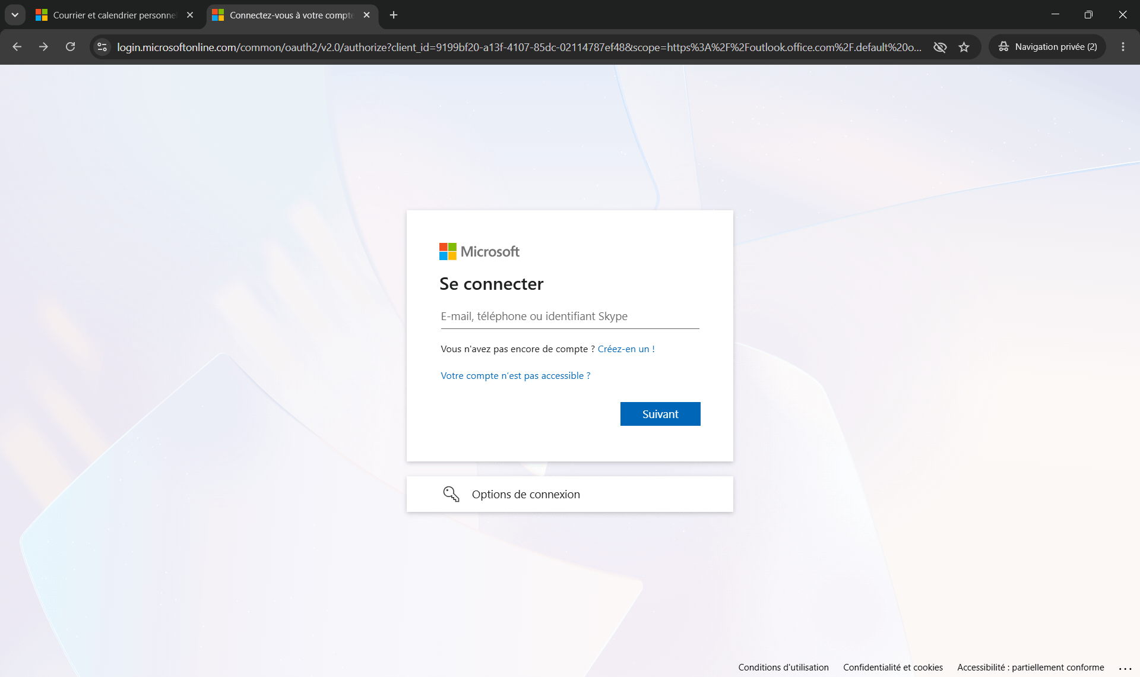Click the Suivant button
This screenshot has width=1140, height=677.
click(660, 414)
